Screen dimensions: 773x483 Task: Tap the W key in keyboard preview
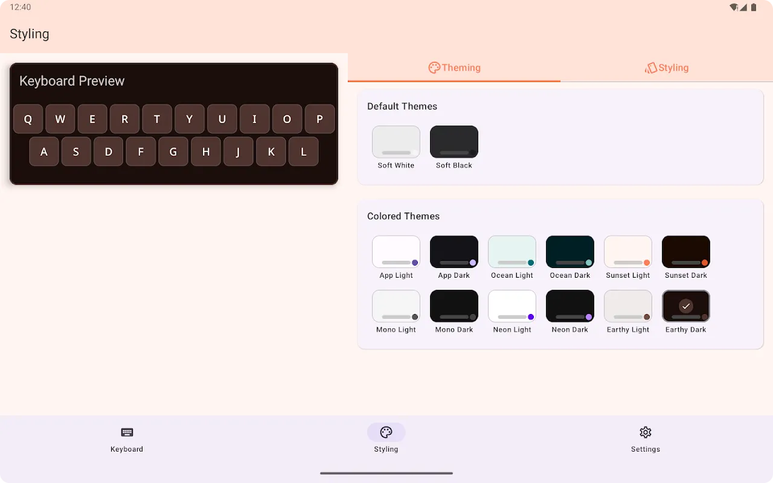pyautogui.click(x=60, y=119)
